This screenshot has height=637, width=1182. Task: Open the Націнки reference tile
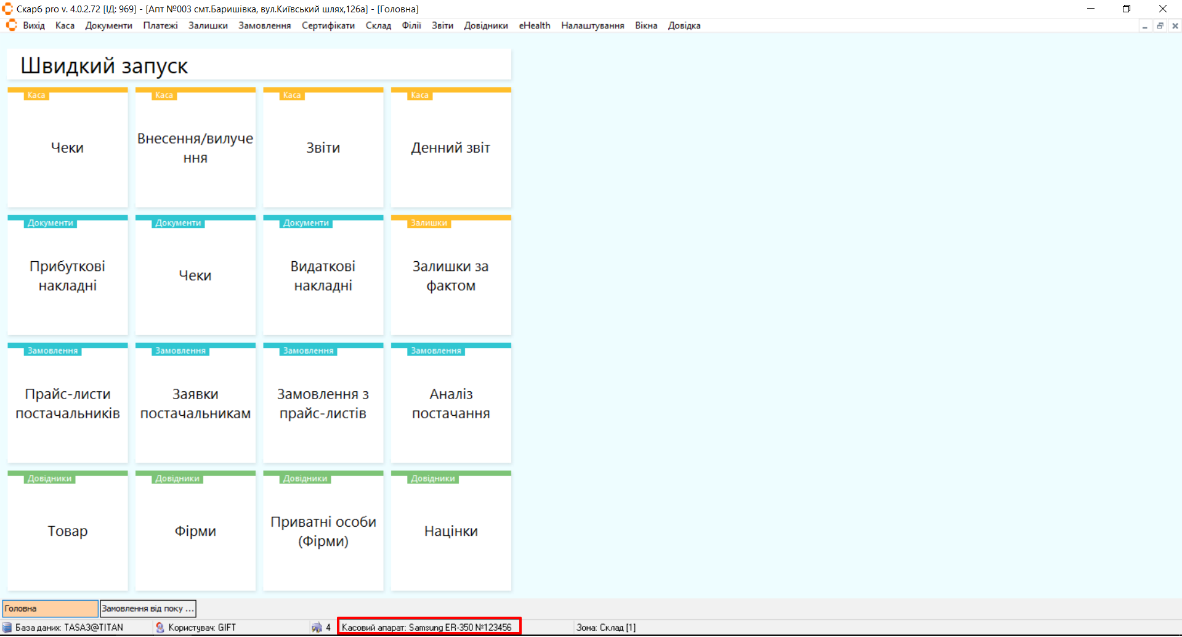pyautogui.click(x=450, y=531)
